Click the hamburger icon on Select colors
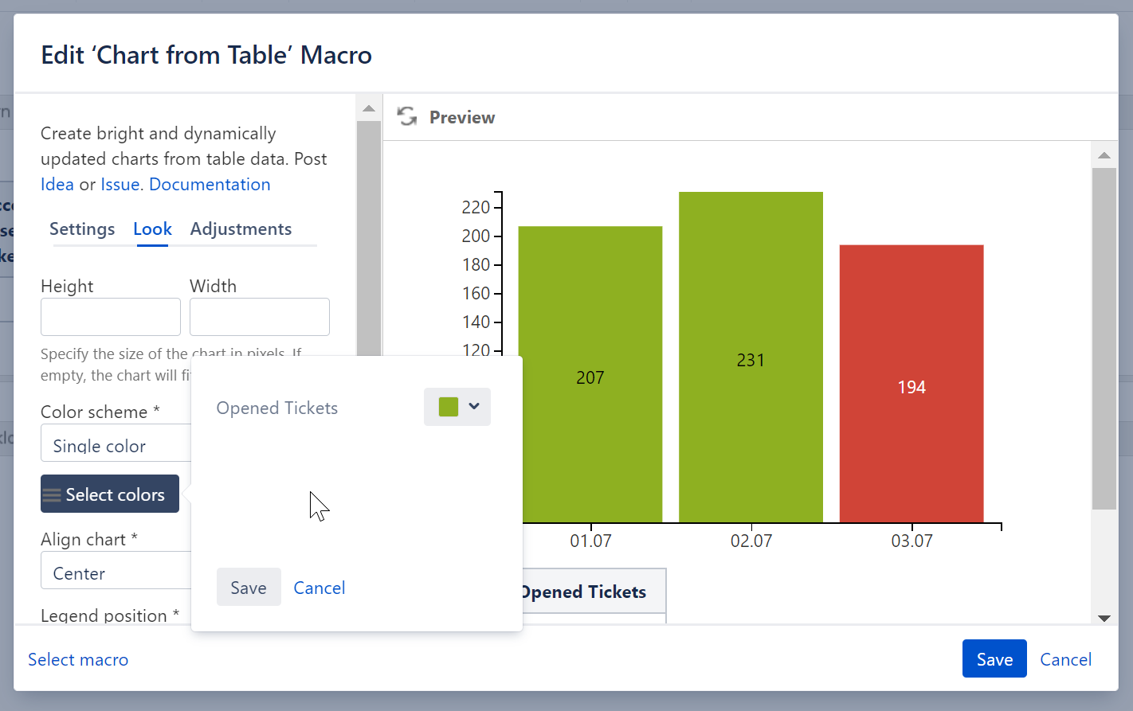This screenshot has height=711, width=1133. coord(52,495)
